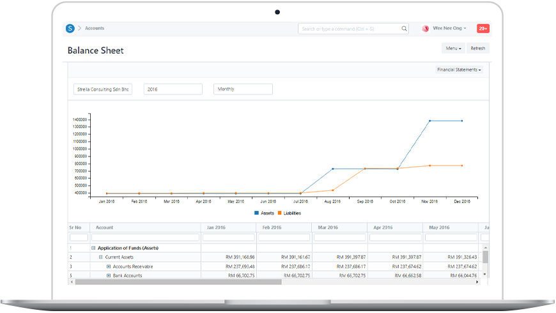The image size is (556, 313).
Task: Collapse the Application of Funds (Assets) row
Action: click(93, 248)
